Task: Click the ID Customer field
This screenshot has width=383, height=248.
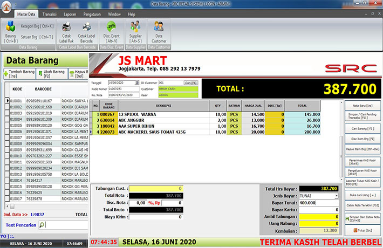Action: coord(171,82)
